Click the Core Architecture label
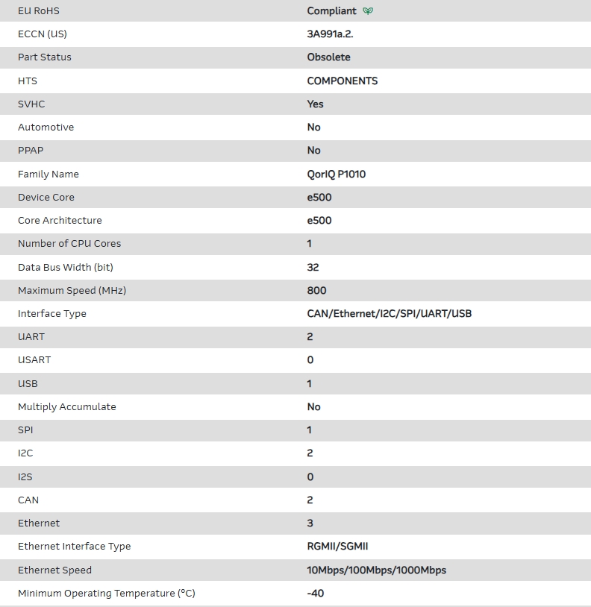 point(60,221)
